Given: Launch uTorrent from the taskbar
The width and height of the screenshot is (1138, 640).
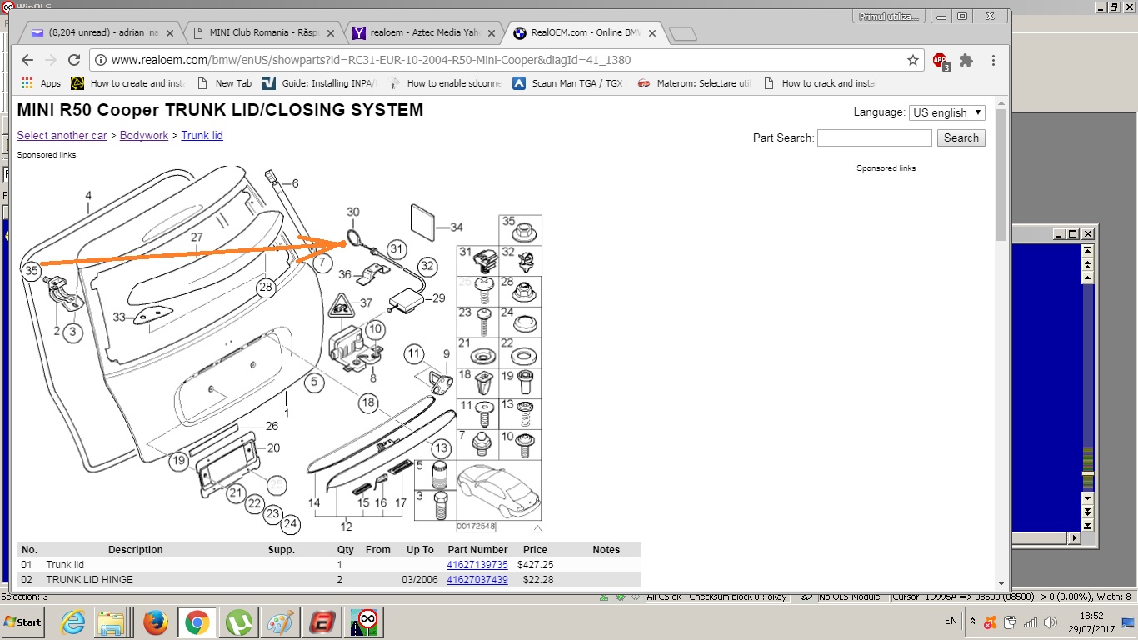Looking at the screenshot, I should tap(240, 622).
